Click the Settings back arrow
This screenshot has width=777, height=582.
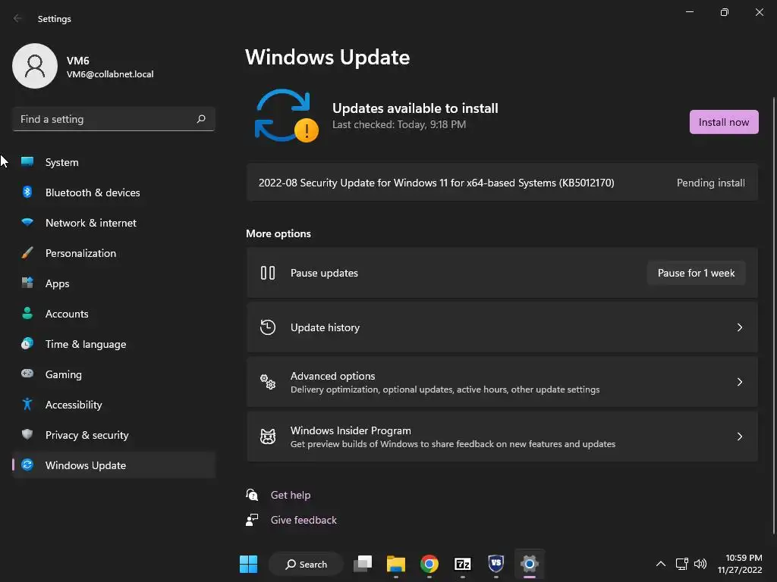point(17,18)
